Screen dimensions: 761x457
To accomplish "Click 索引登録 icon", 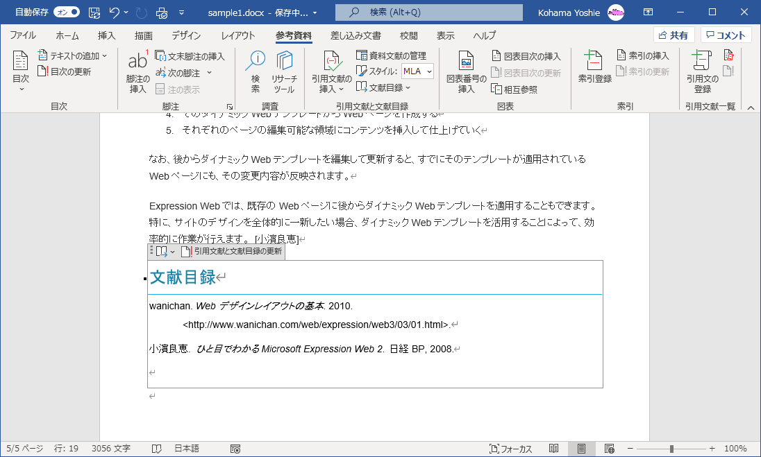I will pyautogui.click(x=595, y=67).
